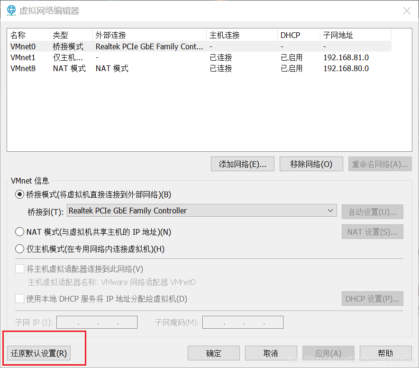Click 确定 button

click(x=213, y=353)
